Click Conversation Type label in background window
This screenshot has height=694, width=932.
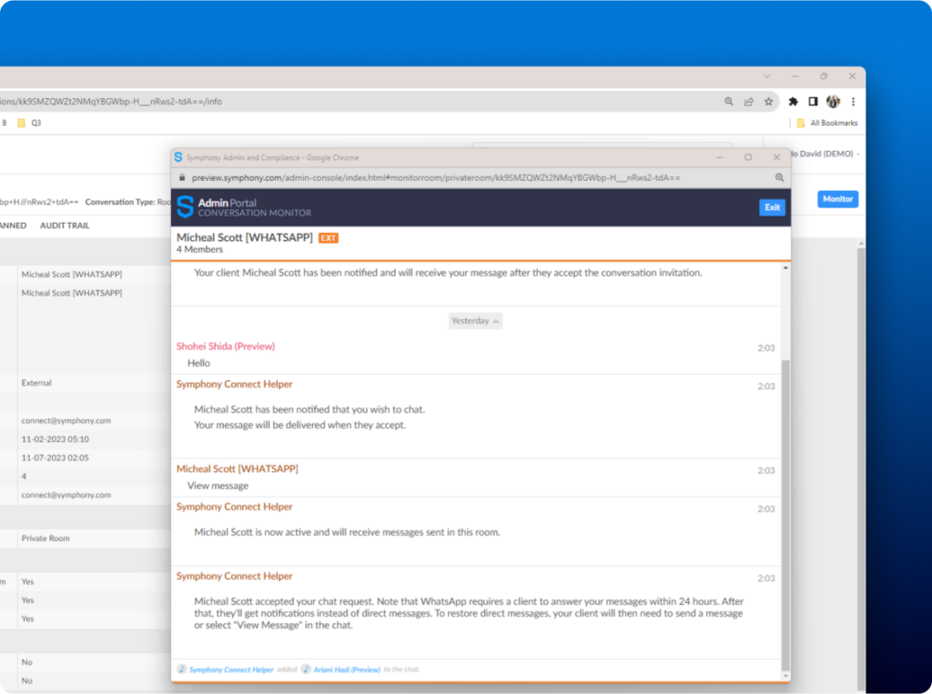click(120, 202)
